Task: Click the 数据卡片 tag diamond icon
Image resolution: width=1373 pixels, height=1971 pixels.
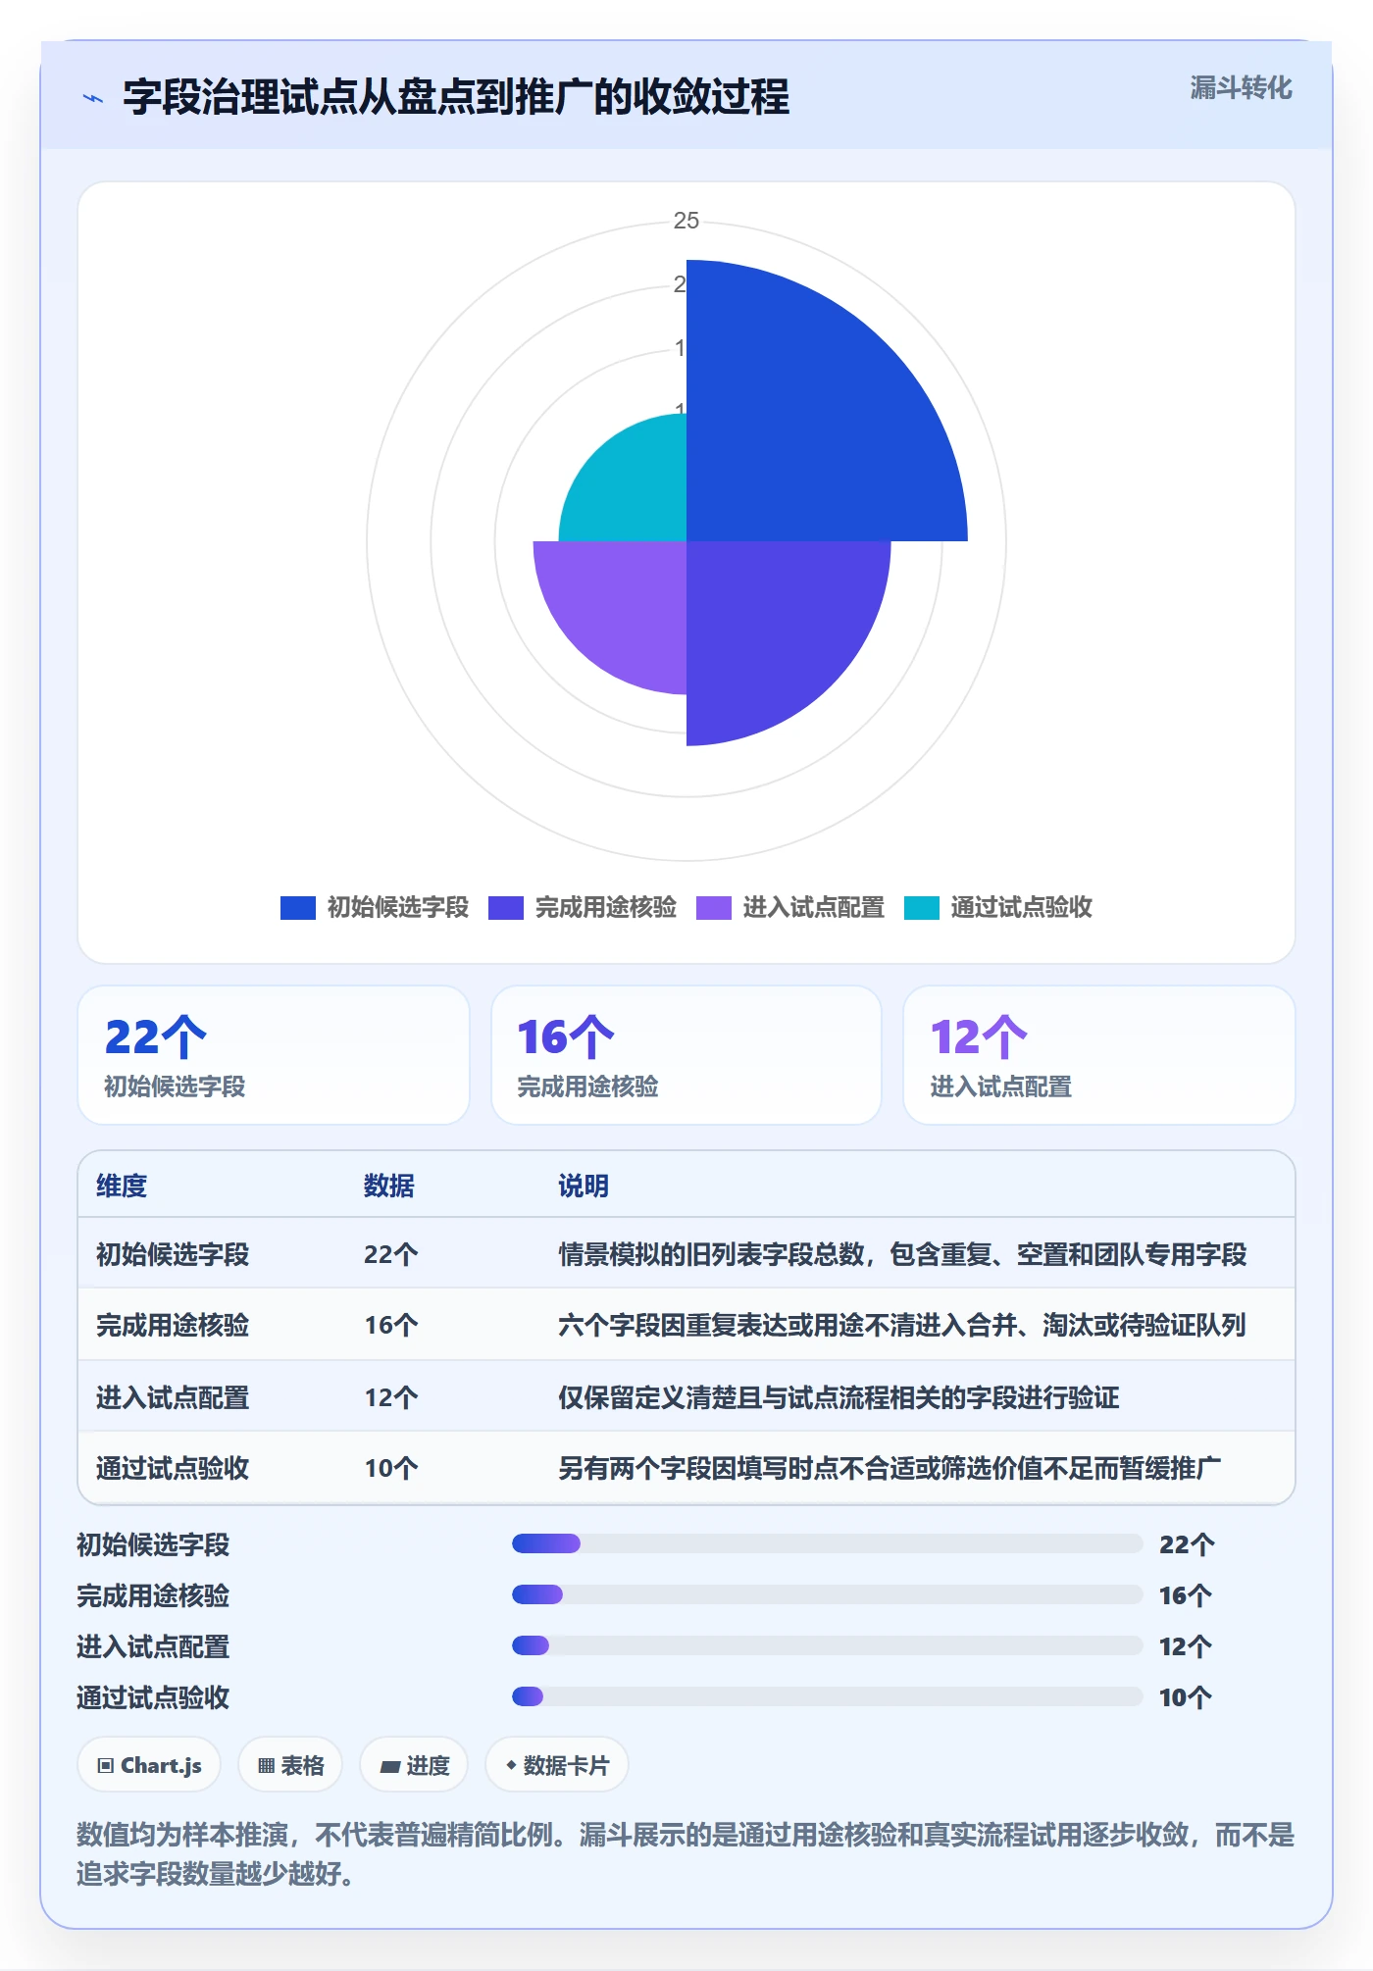Action: click(511, 1766)
